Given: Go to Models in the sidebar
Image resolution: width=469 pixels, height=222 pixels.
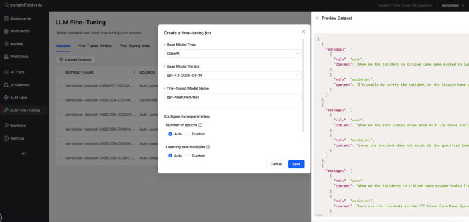Looking at the screenshot, I should point(16,44).
